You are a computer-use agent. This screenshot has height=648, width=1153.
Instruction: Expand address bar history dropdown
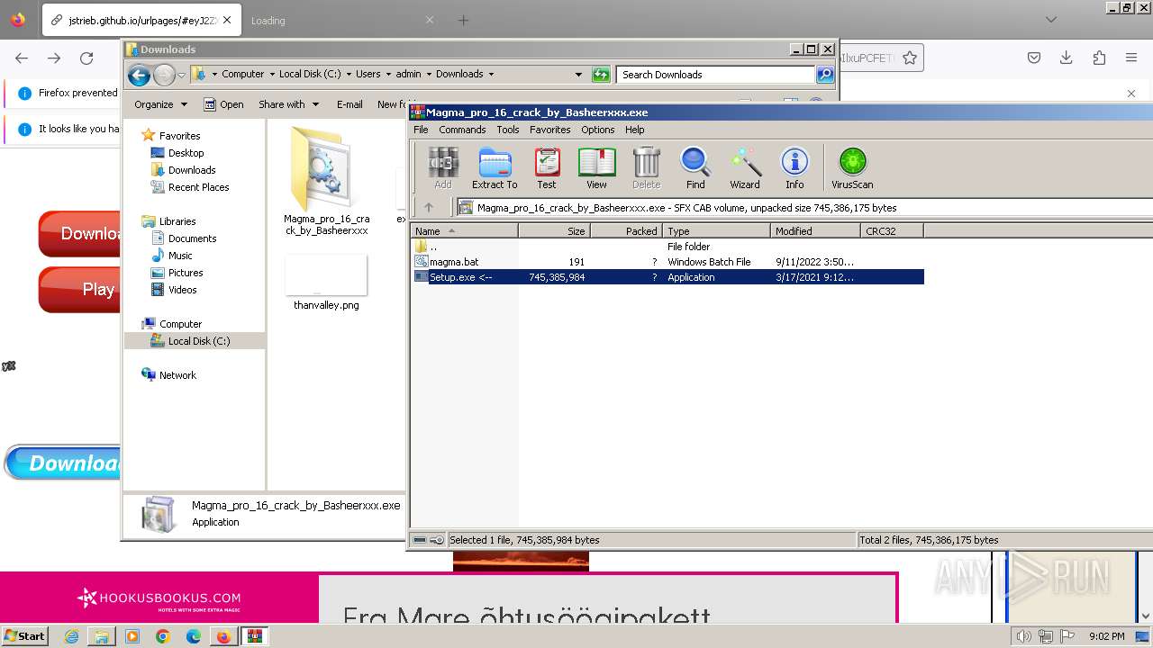click(578, 75)
